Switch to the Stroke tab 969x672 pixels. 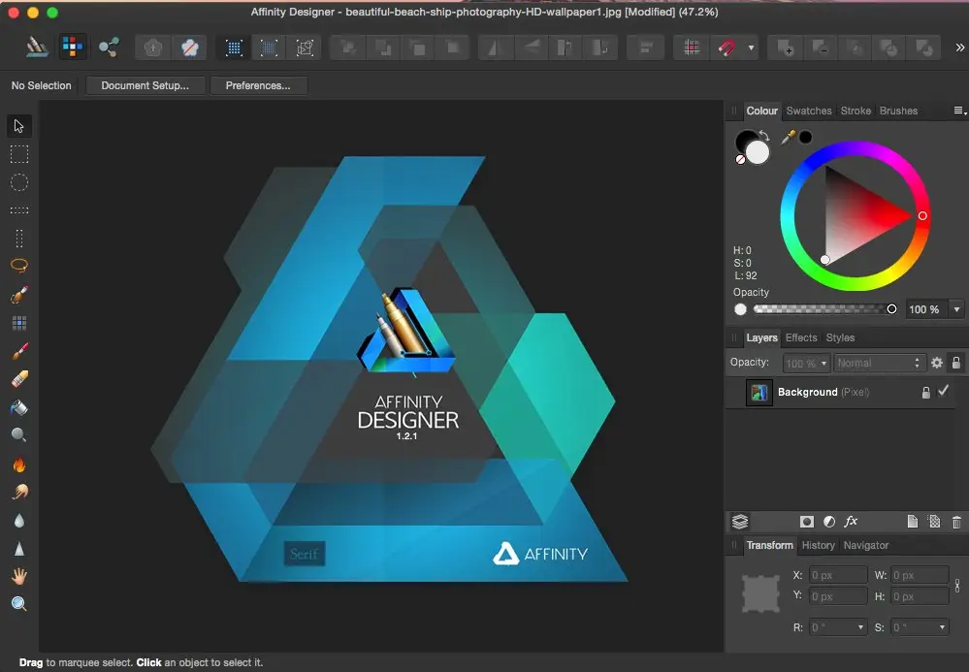[856, 111]
